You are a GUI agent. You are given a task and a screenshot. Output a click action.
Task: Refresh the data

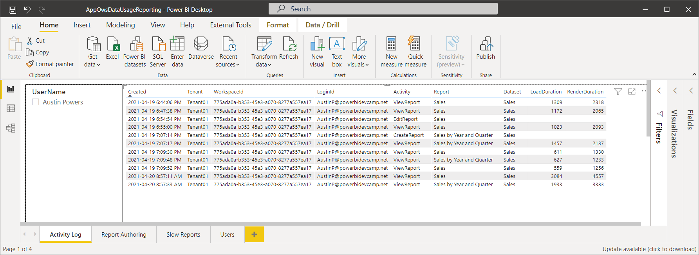[x=289, y=48]
